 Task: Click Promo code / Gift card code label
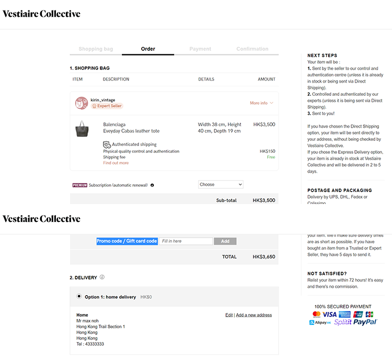[x=127, y=241]
